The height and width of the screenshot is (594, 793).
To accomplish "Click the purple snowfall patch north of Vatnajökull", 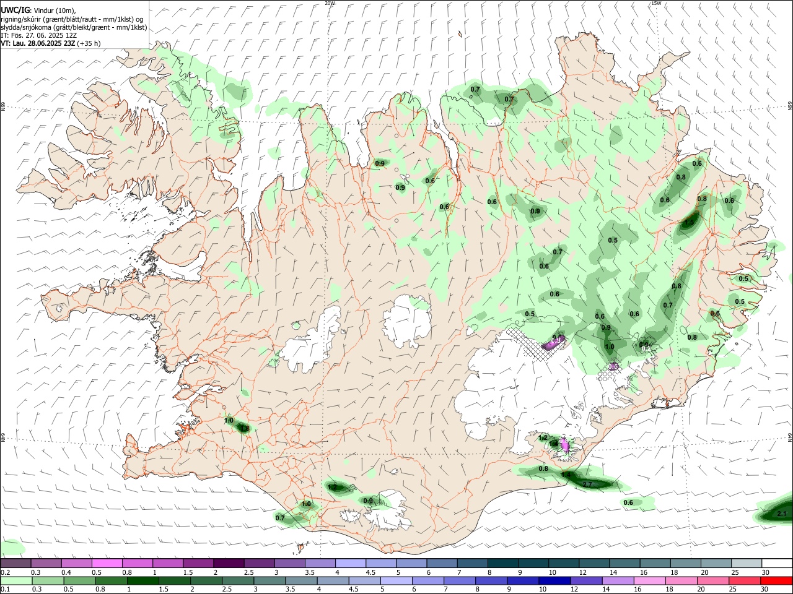I will (553, 342).
